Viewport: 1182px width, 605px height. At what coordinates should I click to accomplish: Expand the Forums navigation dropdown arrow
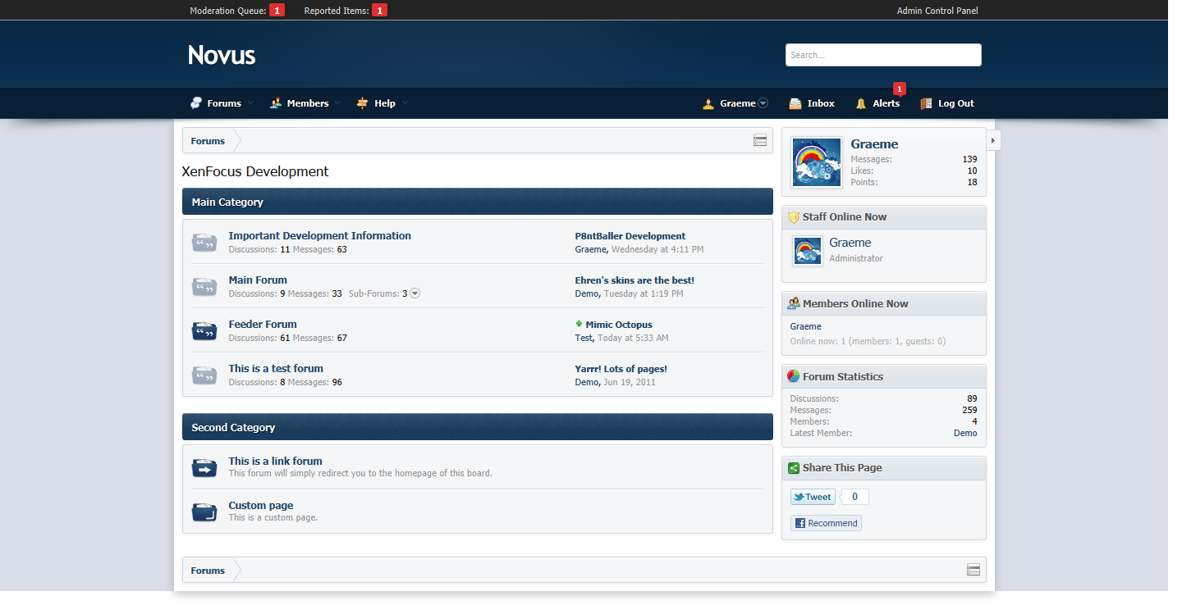click(x=251, y=103)
